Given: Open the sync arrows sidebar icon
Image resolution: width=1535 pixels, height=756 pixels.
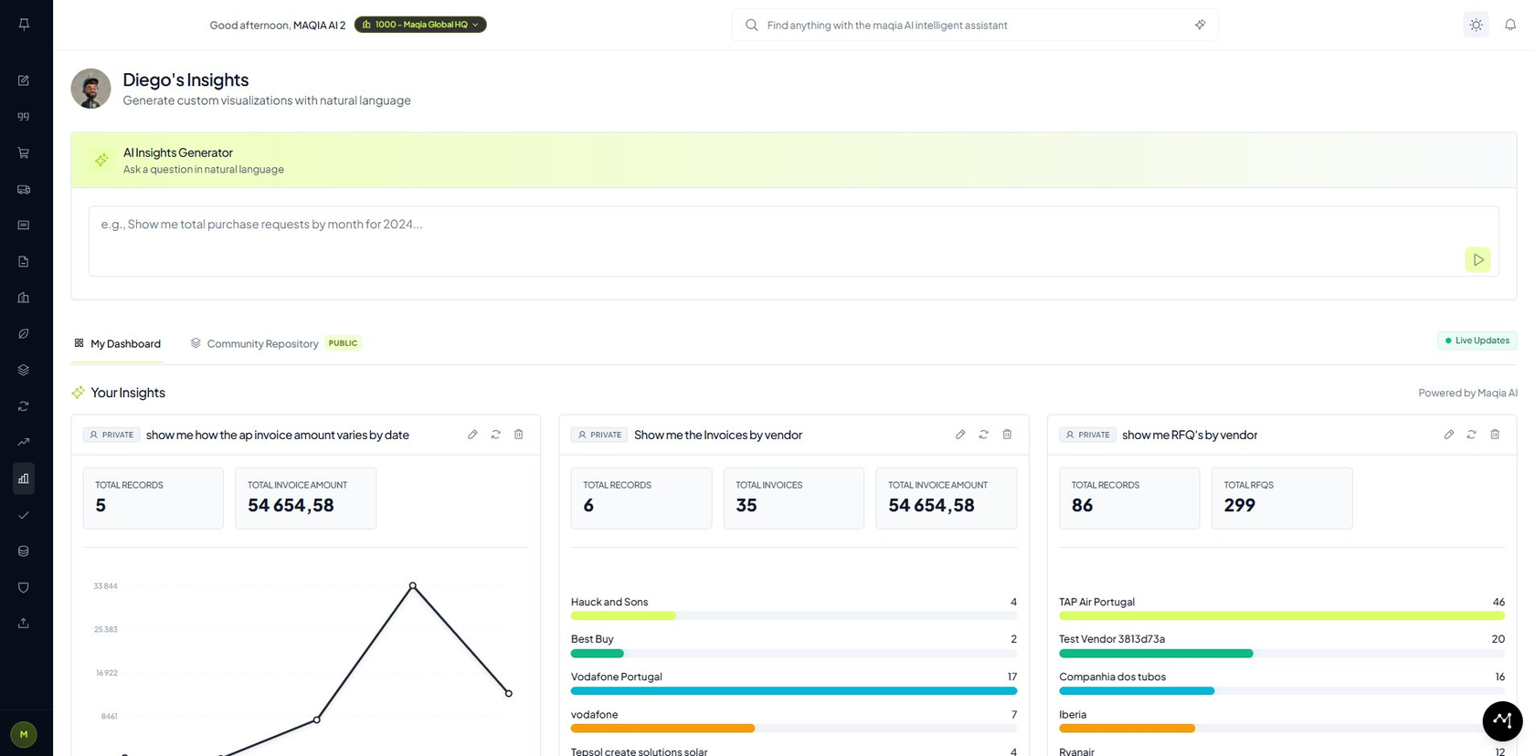Looking at the screenshot, I should click(24, 406).
